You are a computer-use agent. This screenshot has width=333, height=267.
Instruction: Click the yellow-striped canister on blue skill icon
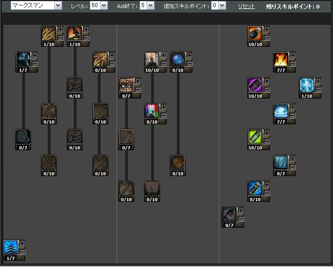pyautogui.click(x=255, y=189)
